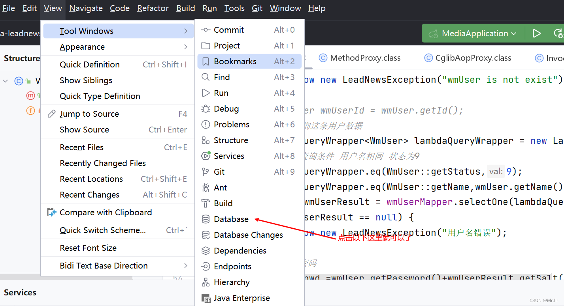
Task: Click the Debug bug icon
Action: (x=206, y=109)
